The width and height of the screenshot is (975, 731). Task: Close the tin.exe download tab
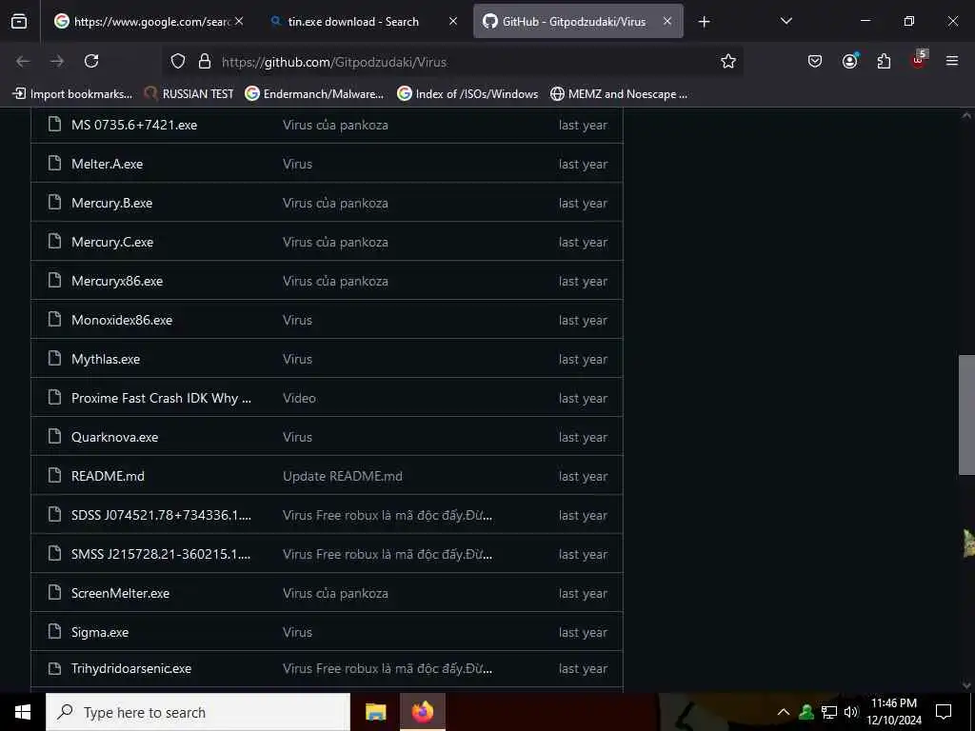click(452, 21)
